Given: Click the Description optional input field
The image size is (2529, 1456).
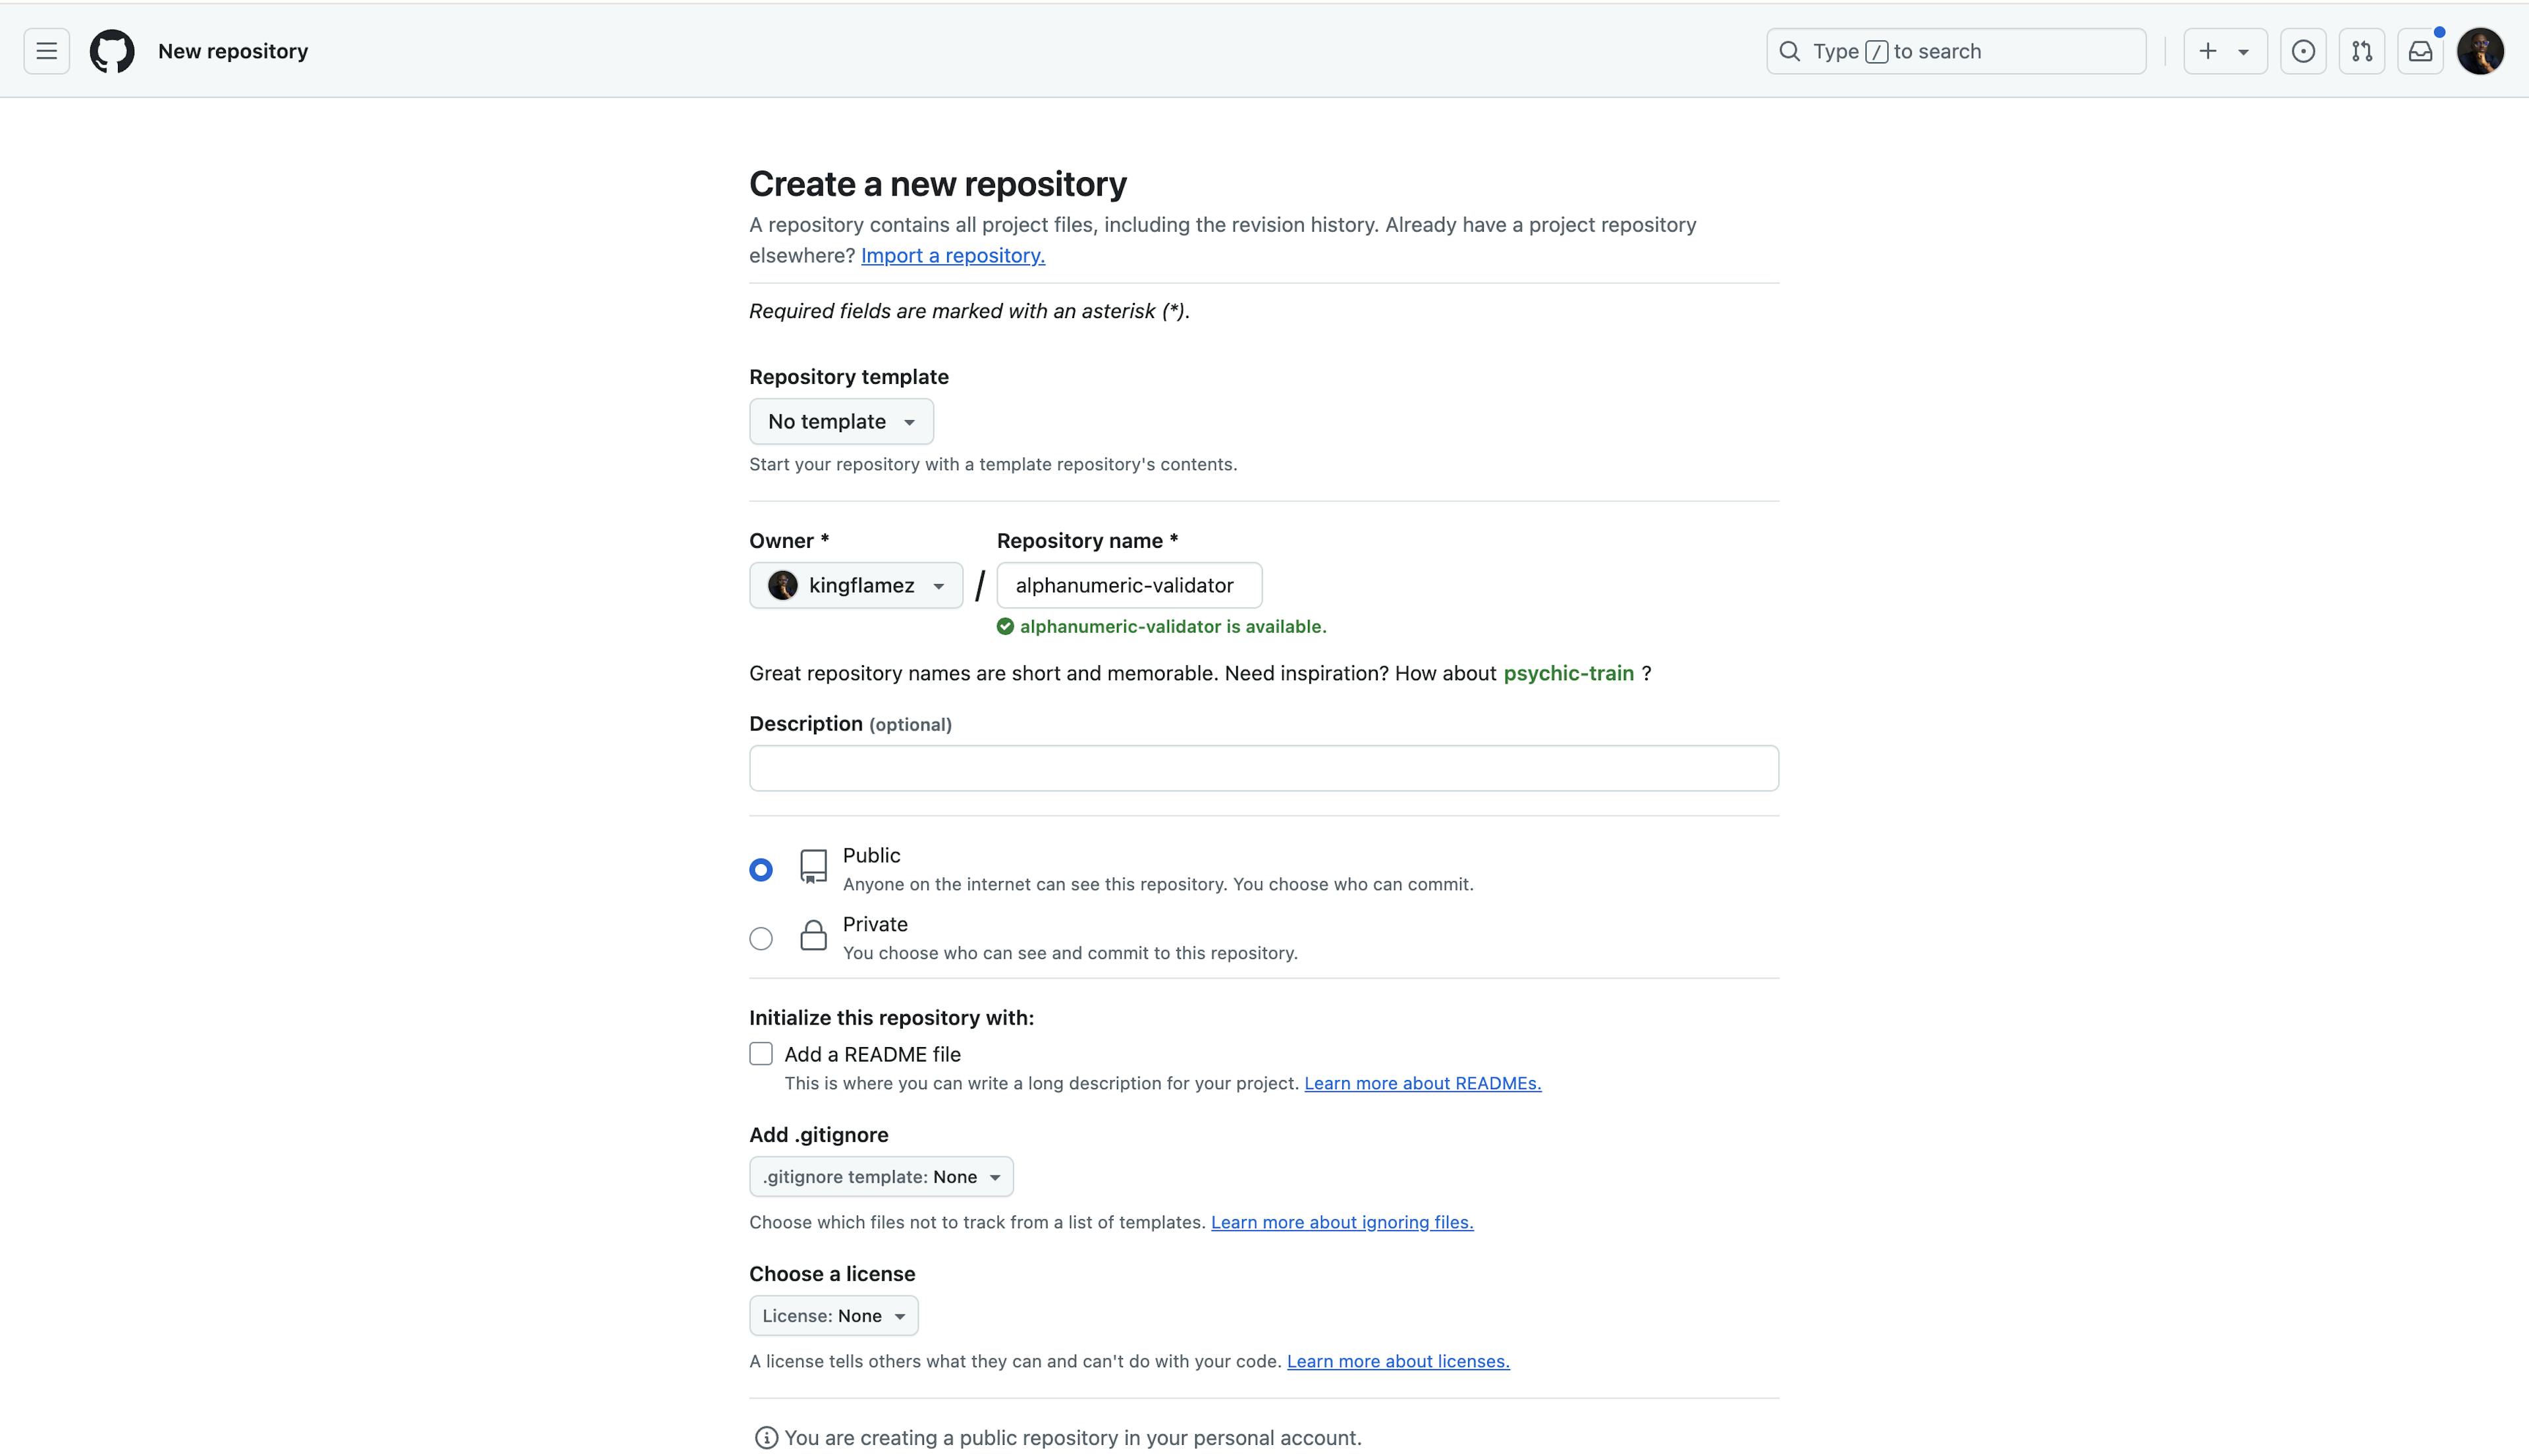Looking at the screenshot, I should [x=1263, y=767].
